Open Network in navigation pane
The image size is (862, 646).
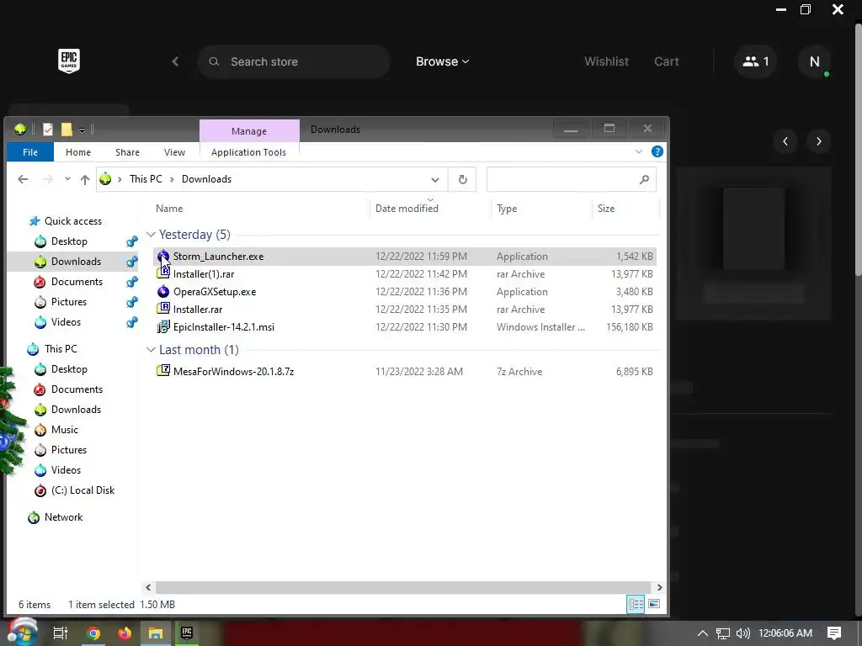(63, 517)
